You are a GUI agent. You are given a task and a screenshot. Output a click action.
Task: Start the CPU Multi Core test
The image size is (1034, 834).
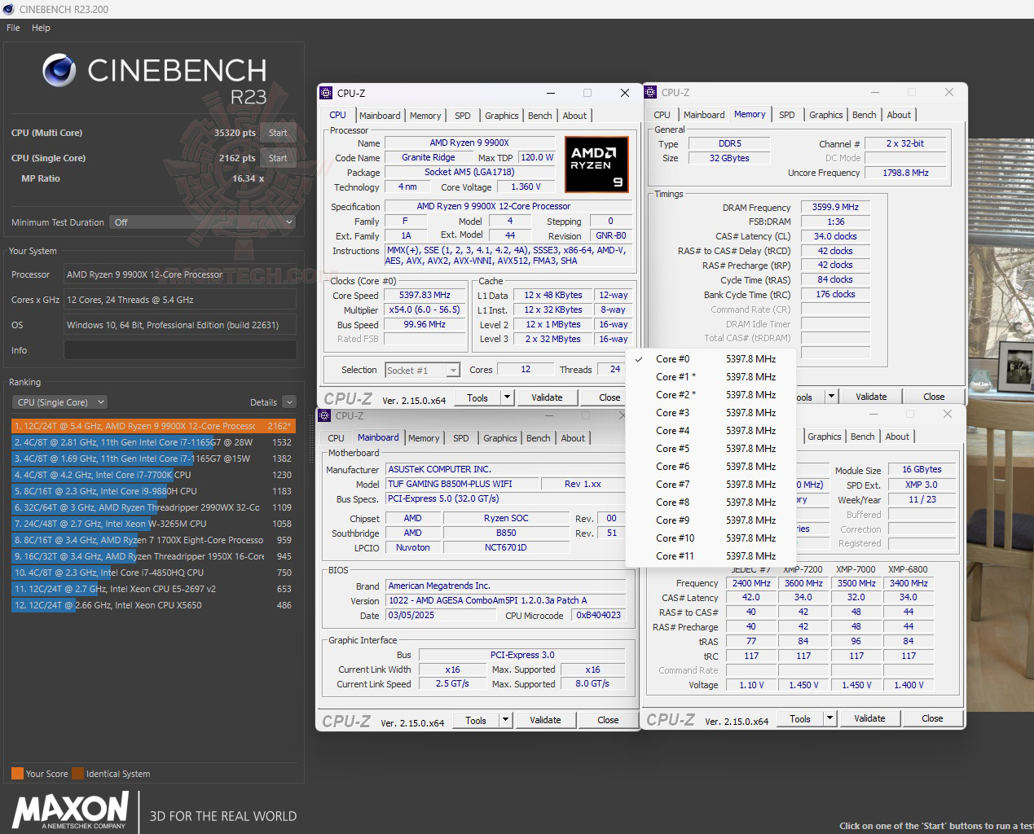click(278, 133)
